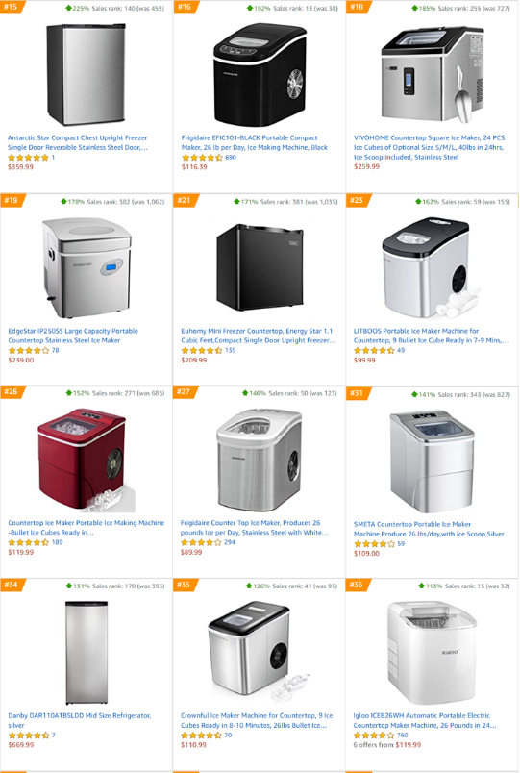
Task: Click the Danby DAR110A1BSLDD refrigerator image
Action: click(x=87, y=652)
